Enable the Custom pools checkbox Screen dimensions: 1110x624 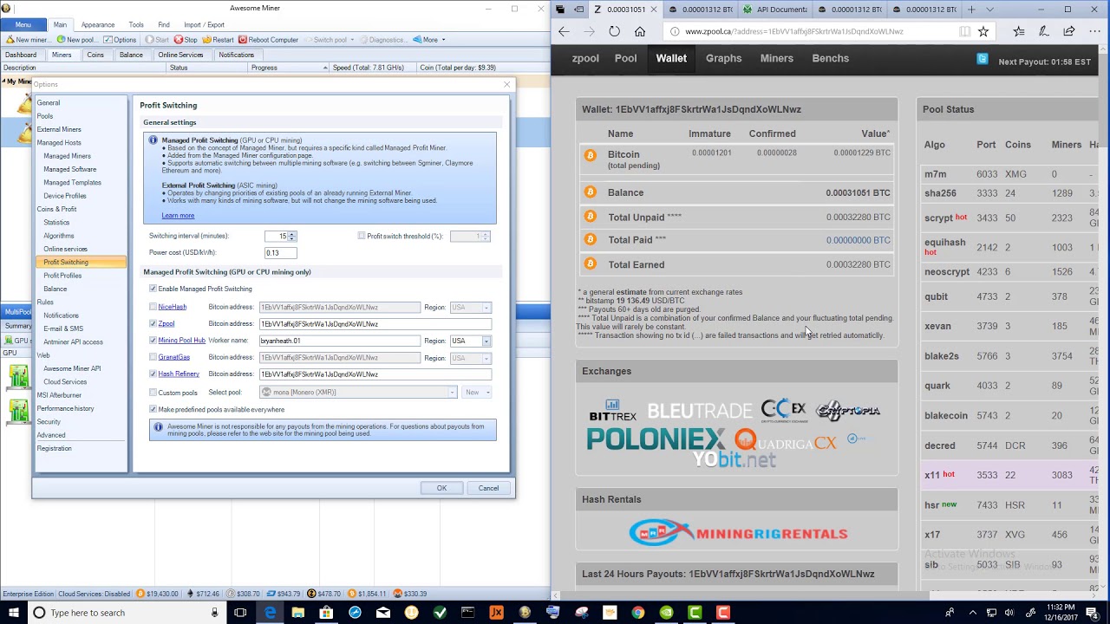(153, 393)
